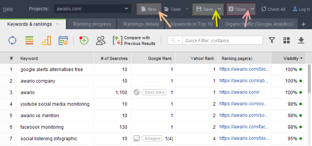Click the orange bar chart icon
Viewport: 312px width, 146px height.
pyautogui.click(x=46, y=40)
